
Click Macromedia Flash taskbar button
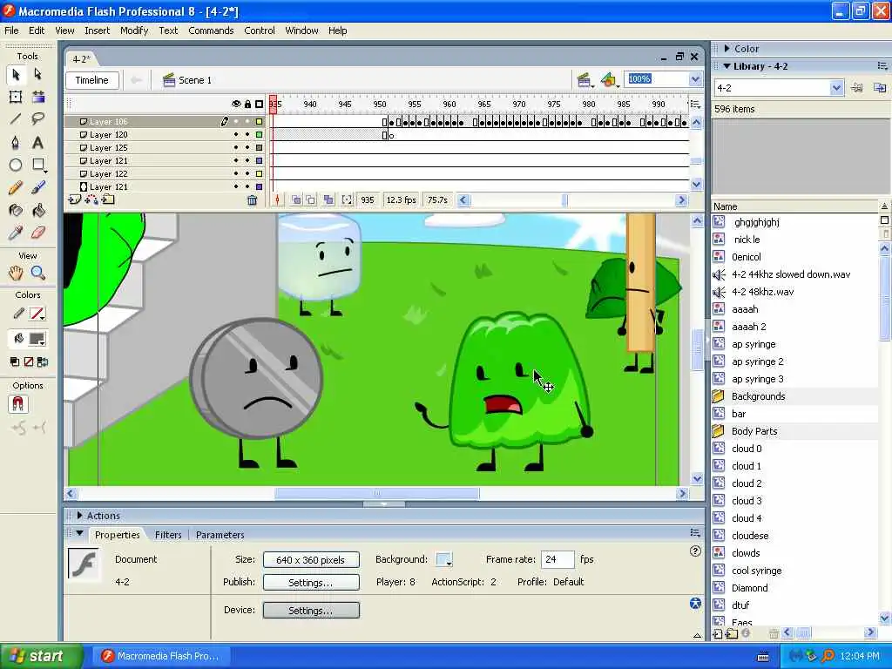[x=163, y=656]
